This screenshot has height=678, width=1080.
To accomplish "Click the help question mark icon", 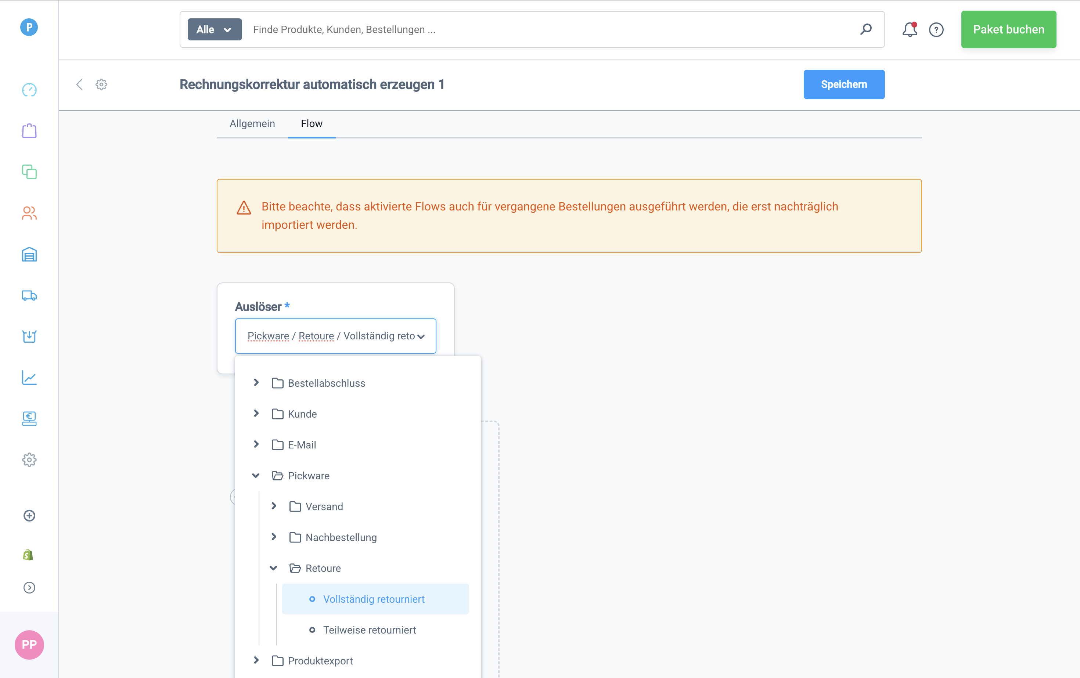I will coord(936,30).
